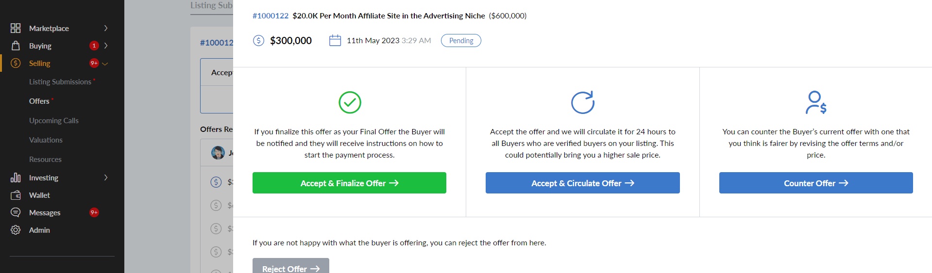Click the Admin gear icon
The height and width of the screenshot is (273, 932).
click(16, 230)
